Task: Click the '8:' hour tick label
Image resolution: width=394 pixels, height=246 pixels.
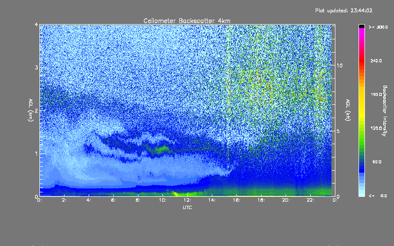Action: (x=138, y=200)
